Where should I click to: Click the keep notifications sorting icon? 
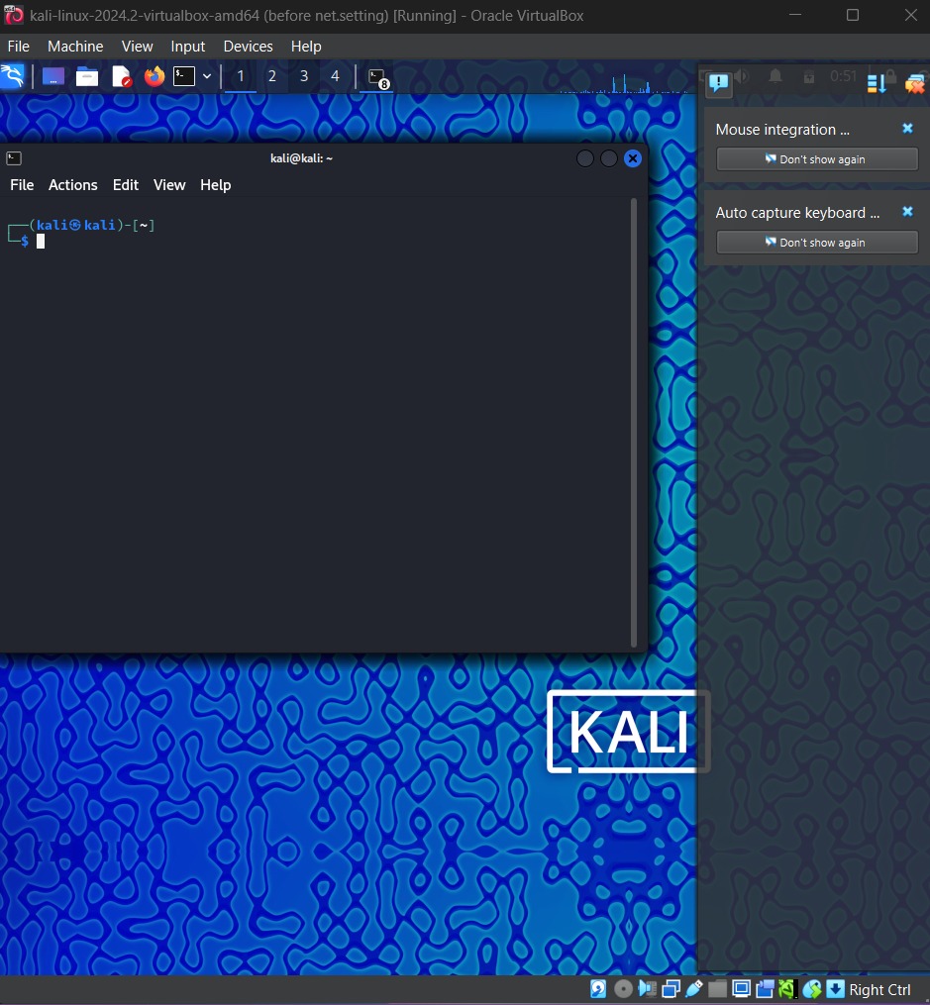tap(877, 83)
